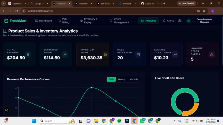223x125 pixels.
Task: Open Chrome three-dot menu
Action: [219, 11]
